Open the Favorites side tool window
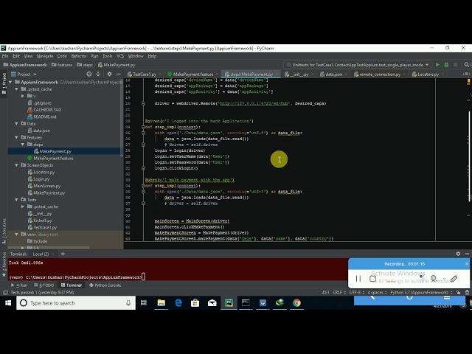The image size is (472, 354). pos(4,265)
